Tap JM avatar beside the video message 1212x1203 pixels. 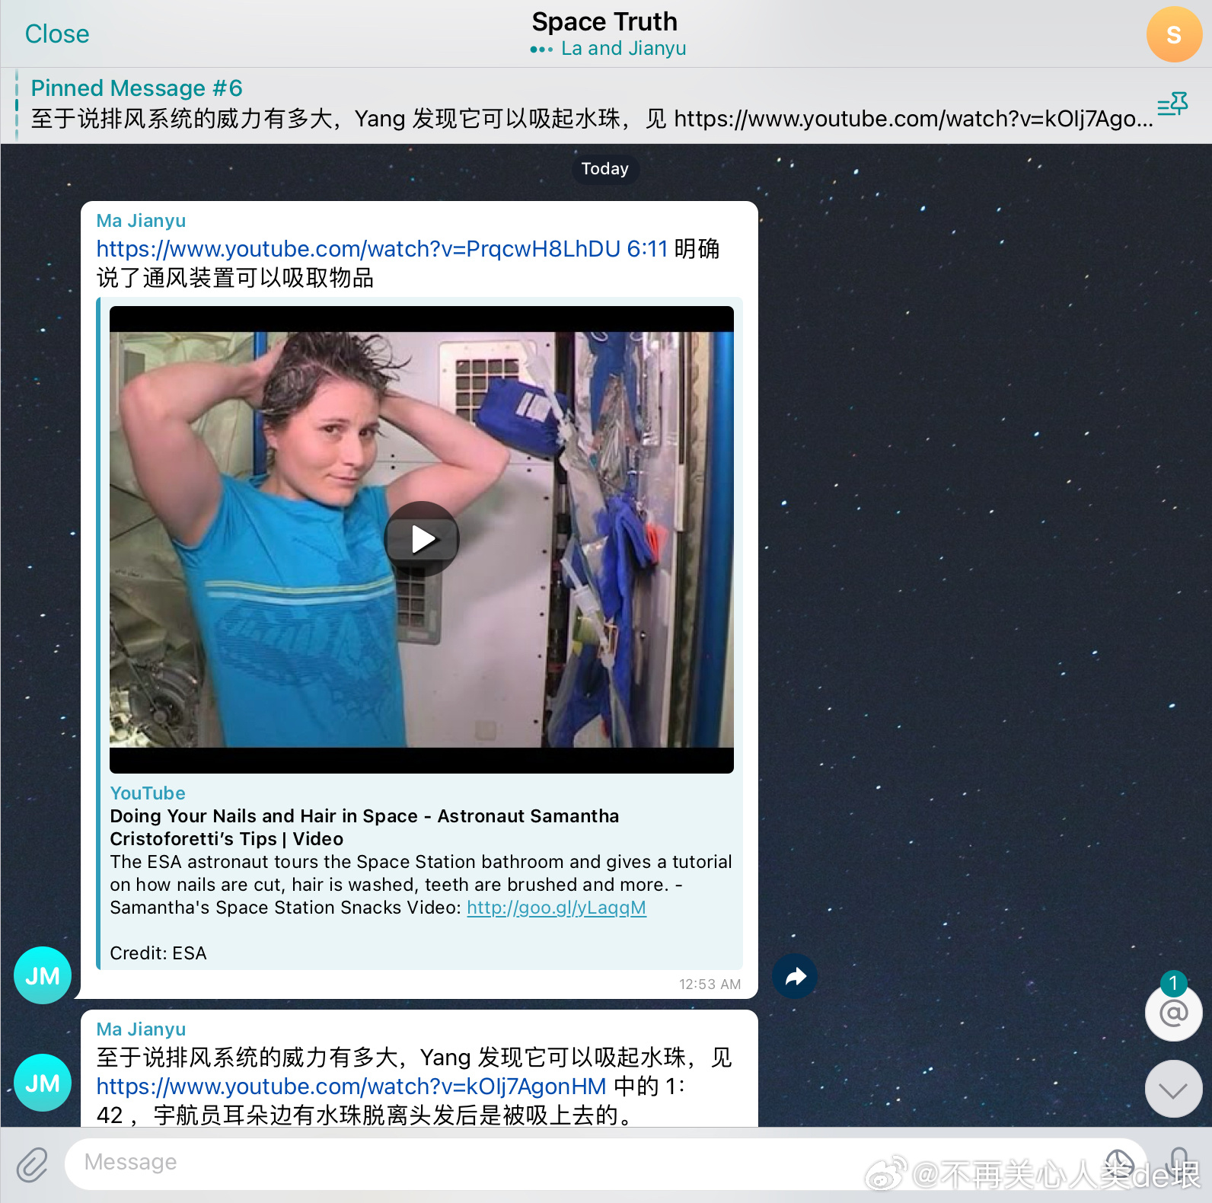tap(43, 975)
